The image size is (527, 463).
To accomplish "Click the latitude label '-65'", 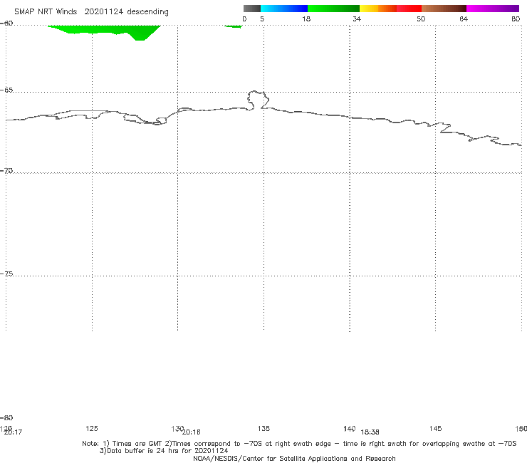I will click(6, 90).
